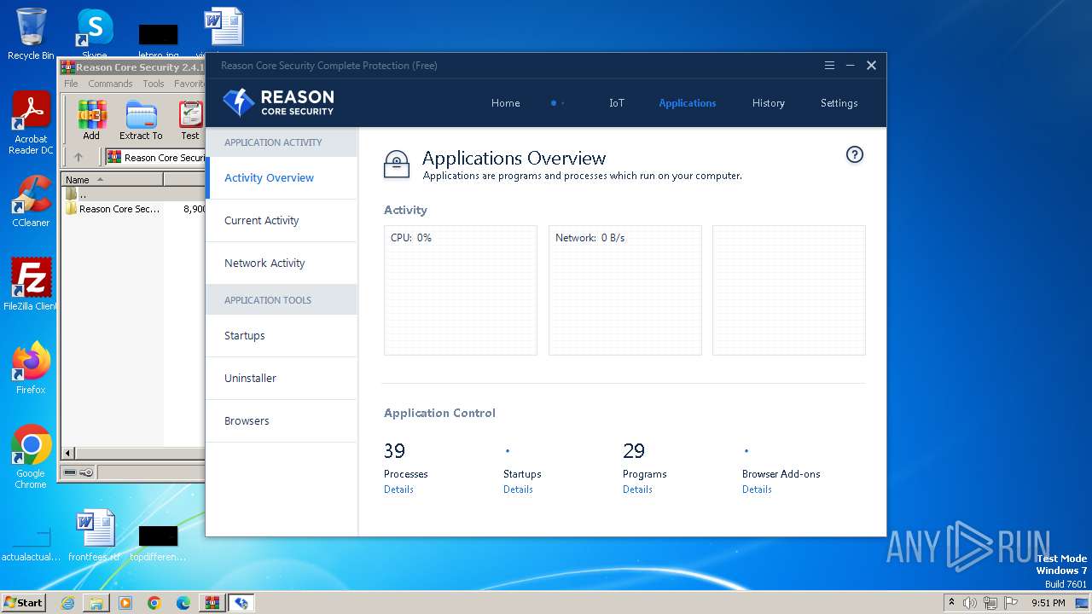Open the volume speaker tray icon

pos(970,603)
